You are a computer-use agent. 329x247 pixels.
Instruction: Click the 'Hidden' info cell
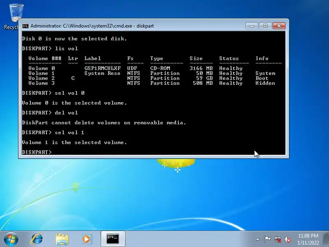click(x=265, y=83)
